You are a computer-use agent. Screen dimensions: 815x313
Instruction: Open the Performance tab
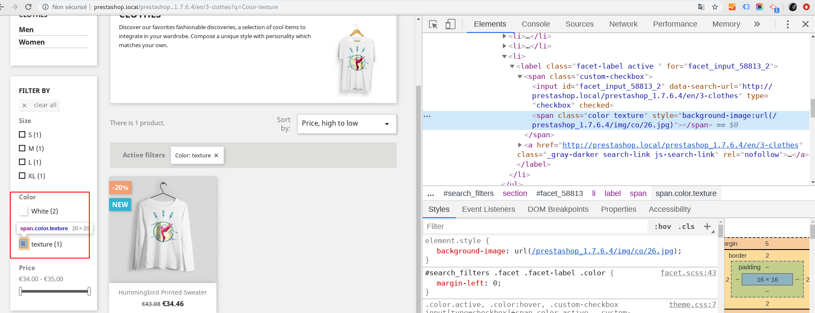click(675, 24)
